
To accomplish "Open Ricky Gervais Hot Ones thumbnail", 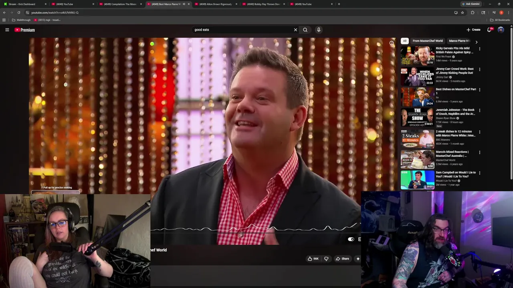I will point(417,56).
